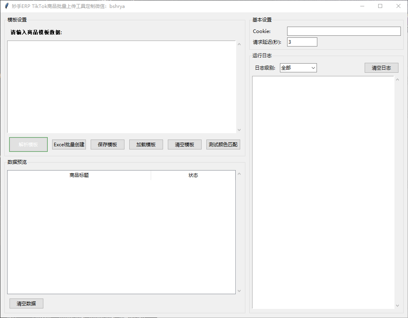Focus the Cookie input field
Screen dimensions: 408x318
click(344, 31)
